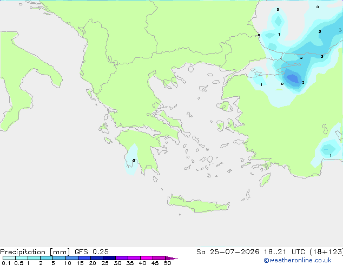Image resolution: width=343 pixels, height=265 pixels.
Task: Select the legend swatch between 1 and 2
Action: [x=34, y=258]
